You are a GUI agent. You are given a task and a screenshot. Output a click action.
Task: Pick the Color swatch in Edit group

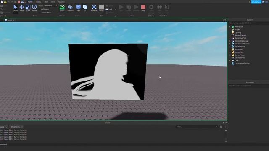point(101,7)
